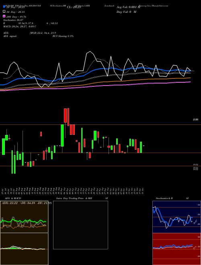The width and height of the screenshot is (201, 265).
Task: Click the magenta 200 Day legend swatch
Action: pos(4,16)
